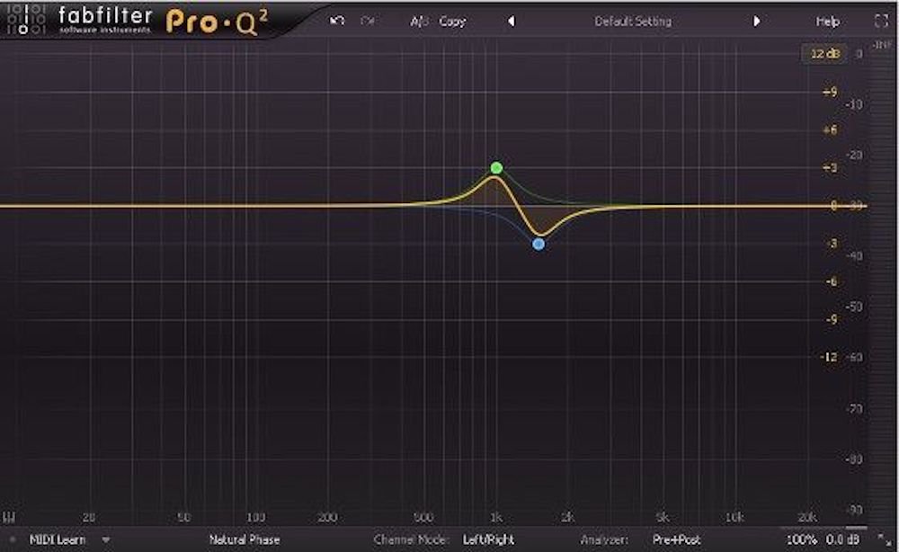
Task: Go to the next preset arrow
Action: [x=757, y=21]
